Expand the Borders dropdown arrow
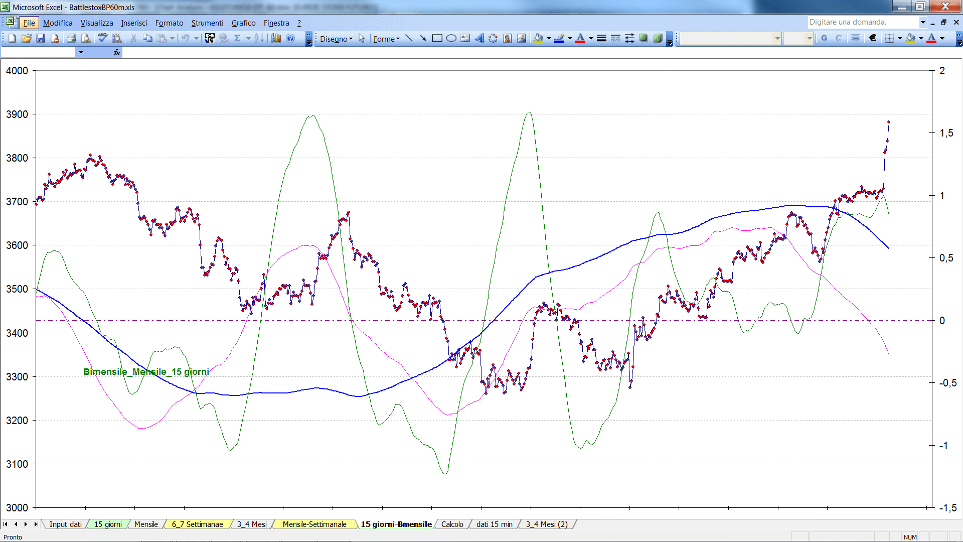 pyautogui.click(x=900, y=38)
